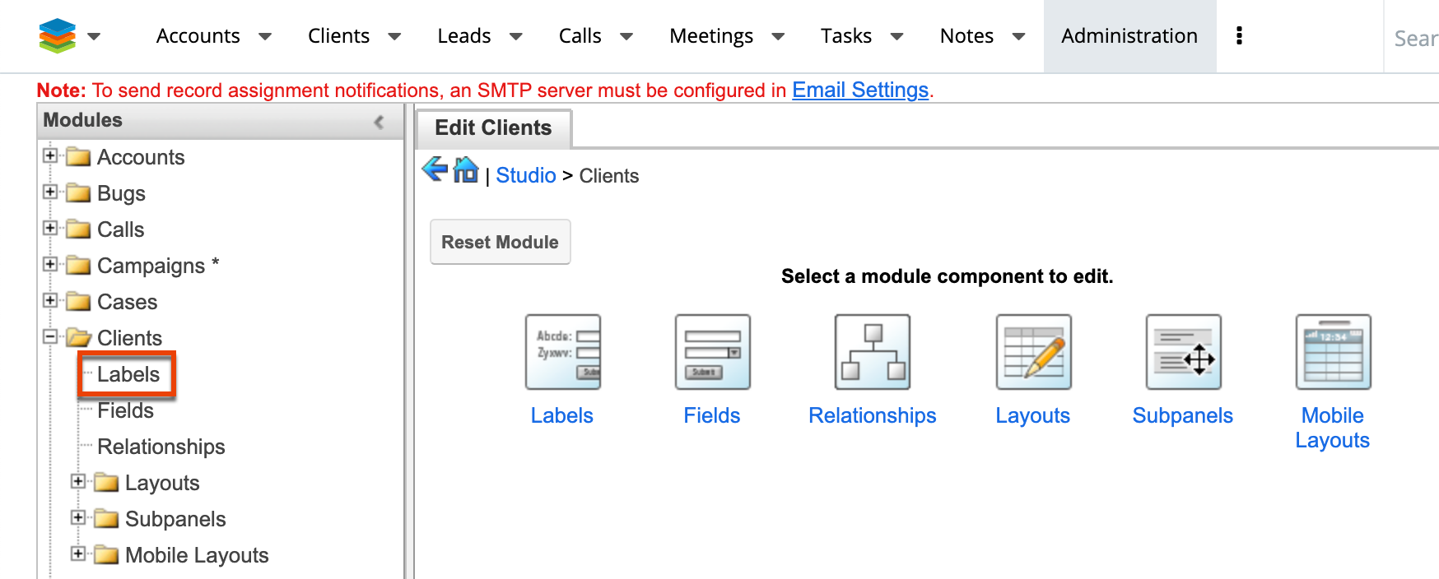Open the Tasks menu item
1439x579 pixels.
(846, 36)
